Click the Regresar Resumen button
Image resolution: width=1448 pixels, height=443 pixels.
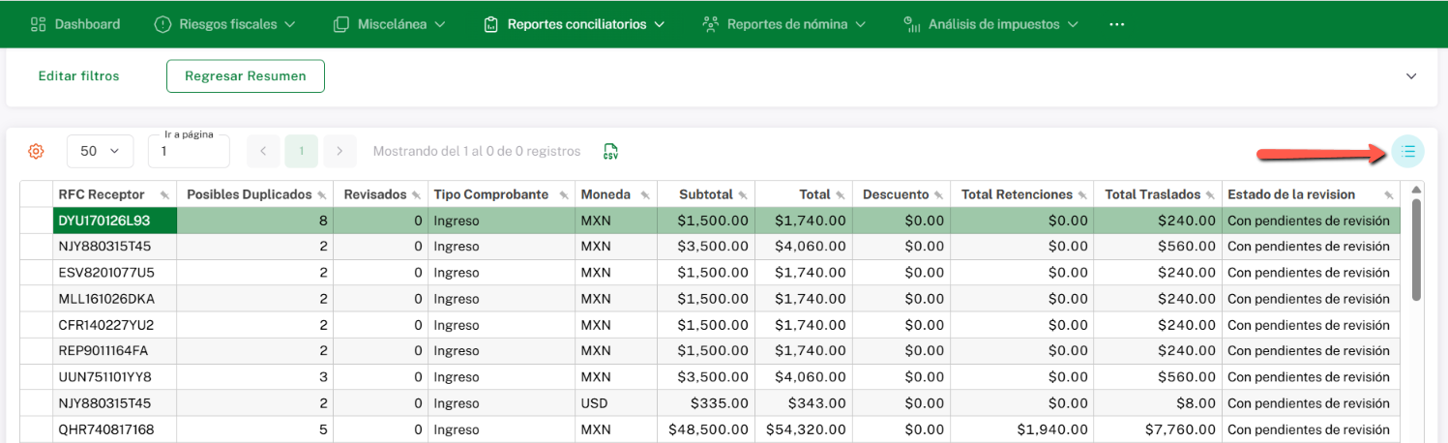[x=245, y=76]
